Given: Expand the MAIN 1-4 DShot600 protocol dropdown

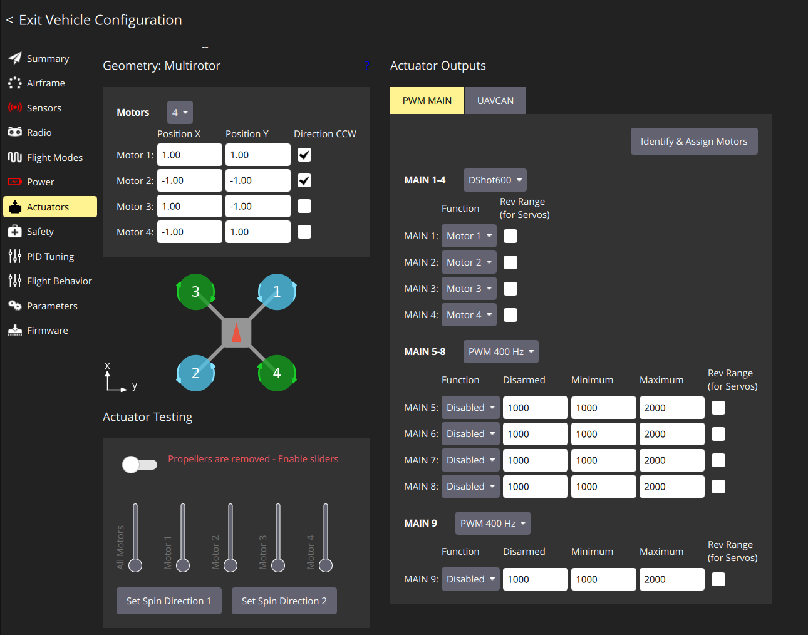Looking at the screenshot, I should coord(495,180).
